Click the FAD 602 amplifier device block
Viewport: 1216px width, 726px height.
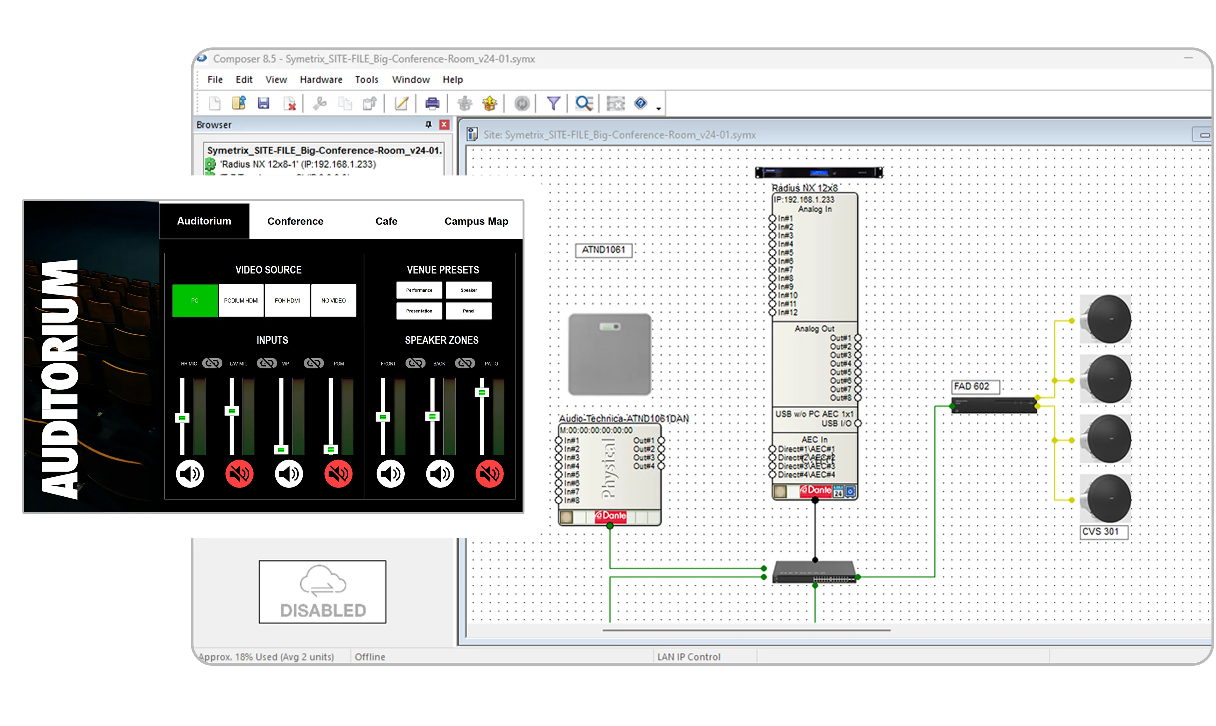click(994, 406)
